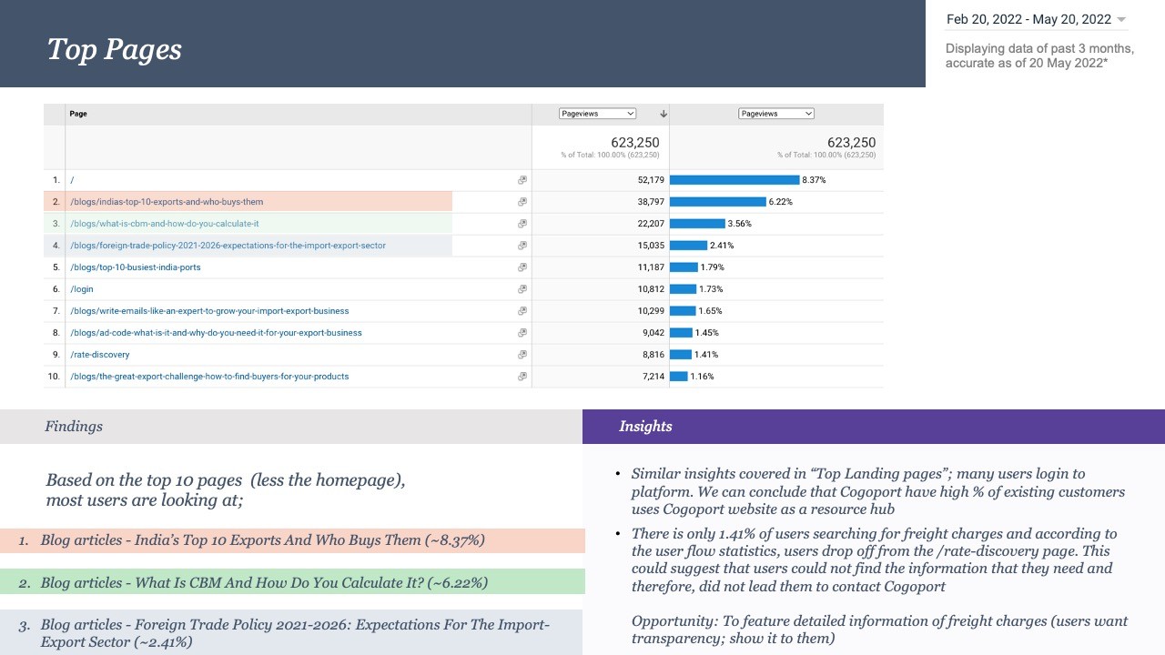1165x655 pixels.
Task: Click the 6.22% bar in row 2
Action: point(718,202)
